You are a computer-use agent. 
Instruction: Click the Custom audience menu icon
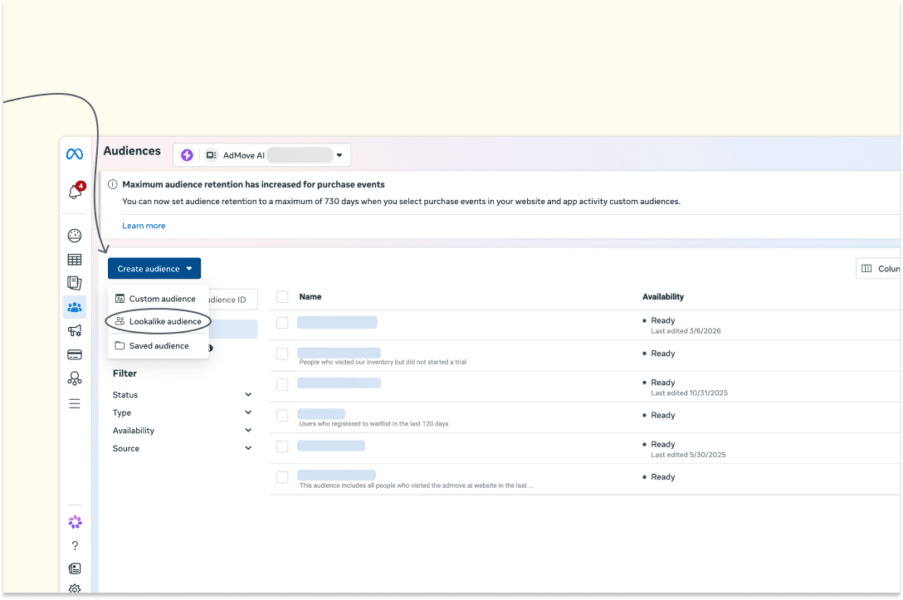pyautogui.click(x=120, y=298)
